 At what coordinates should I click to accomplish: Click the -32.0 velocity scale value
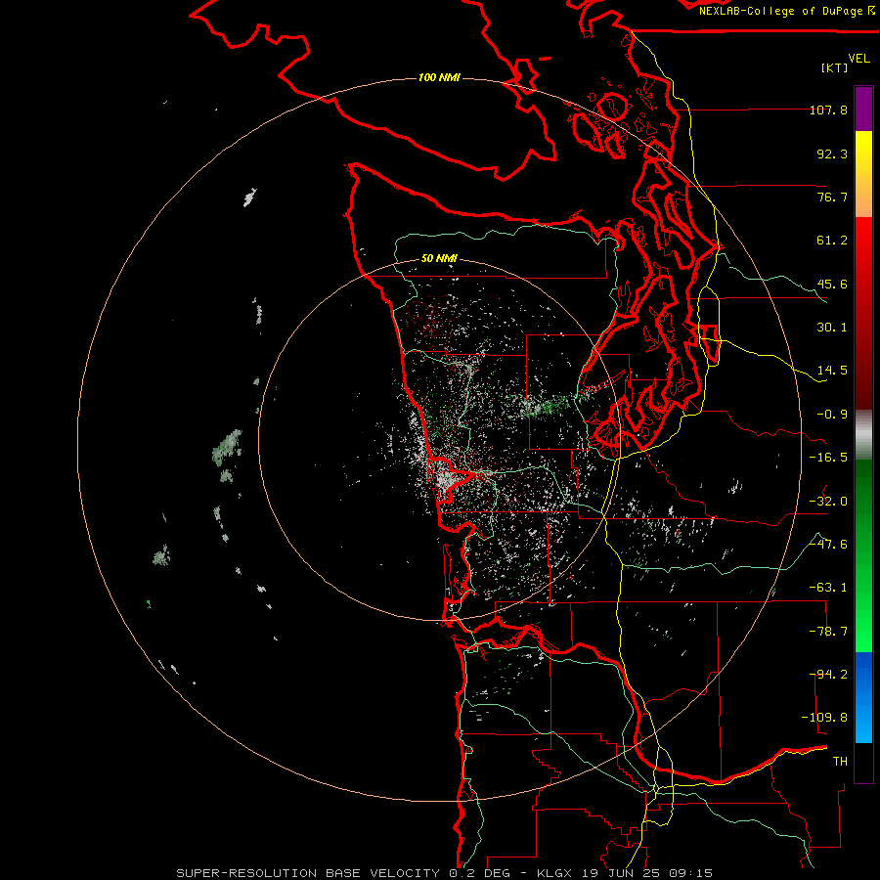tap(828, 502)
